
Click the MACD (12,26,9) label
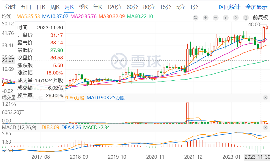click(x=19, y=127)
